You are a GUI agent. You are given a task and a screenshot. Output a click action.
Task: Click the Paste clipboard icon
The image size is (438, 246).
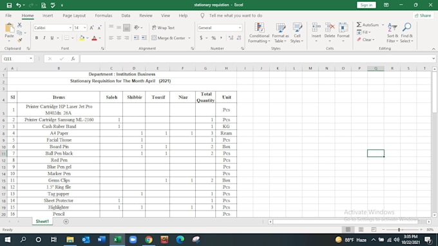click(9, 28)
